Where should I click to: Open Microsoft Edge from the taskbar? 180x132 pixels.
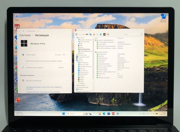point(104,114)
